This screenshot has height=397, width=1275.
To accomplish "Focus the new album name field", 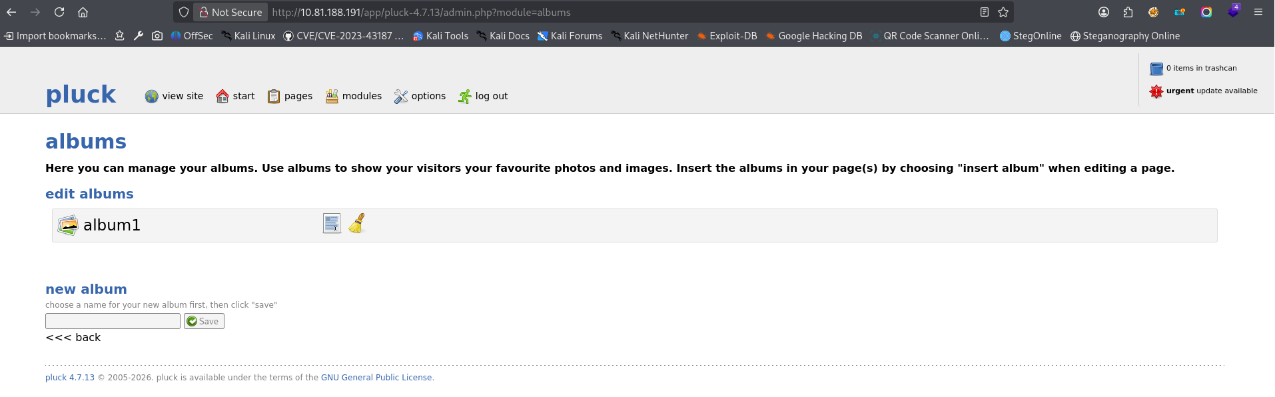I will tap(113, 321).
